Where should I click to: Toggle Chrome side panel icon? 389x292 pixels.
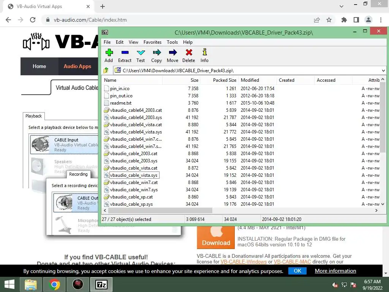click(356, 20)
